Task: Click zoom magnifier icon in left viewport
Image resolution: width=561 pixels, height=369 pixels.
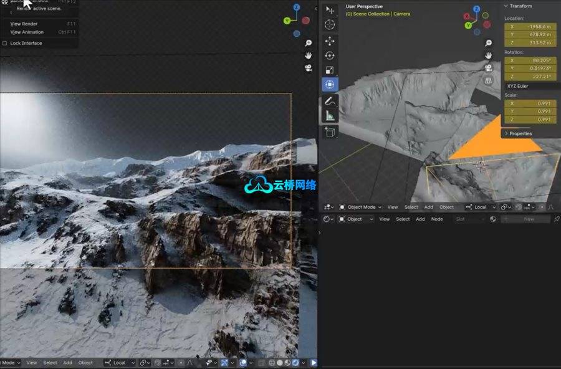Action: 308,43
